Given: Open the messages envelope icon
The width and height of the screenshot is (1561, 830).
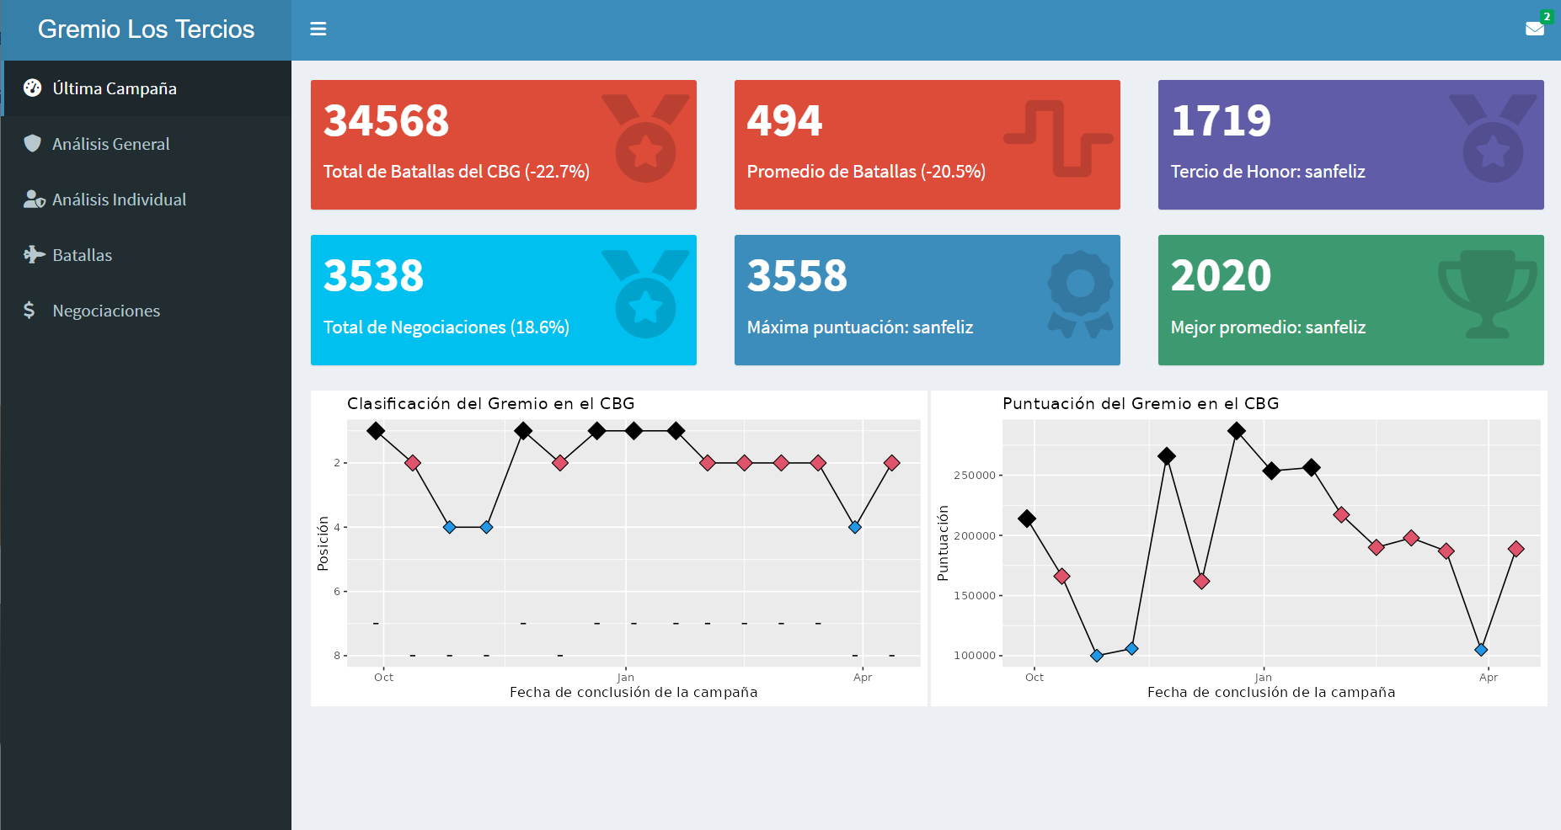Looking at the screenshot, I should coord(1534,29).
